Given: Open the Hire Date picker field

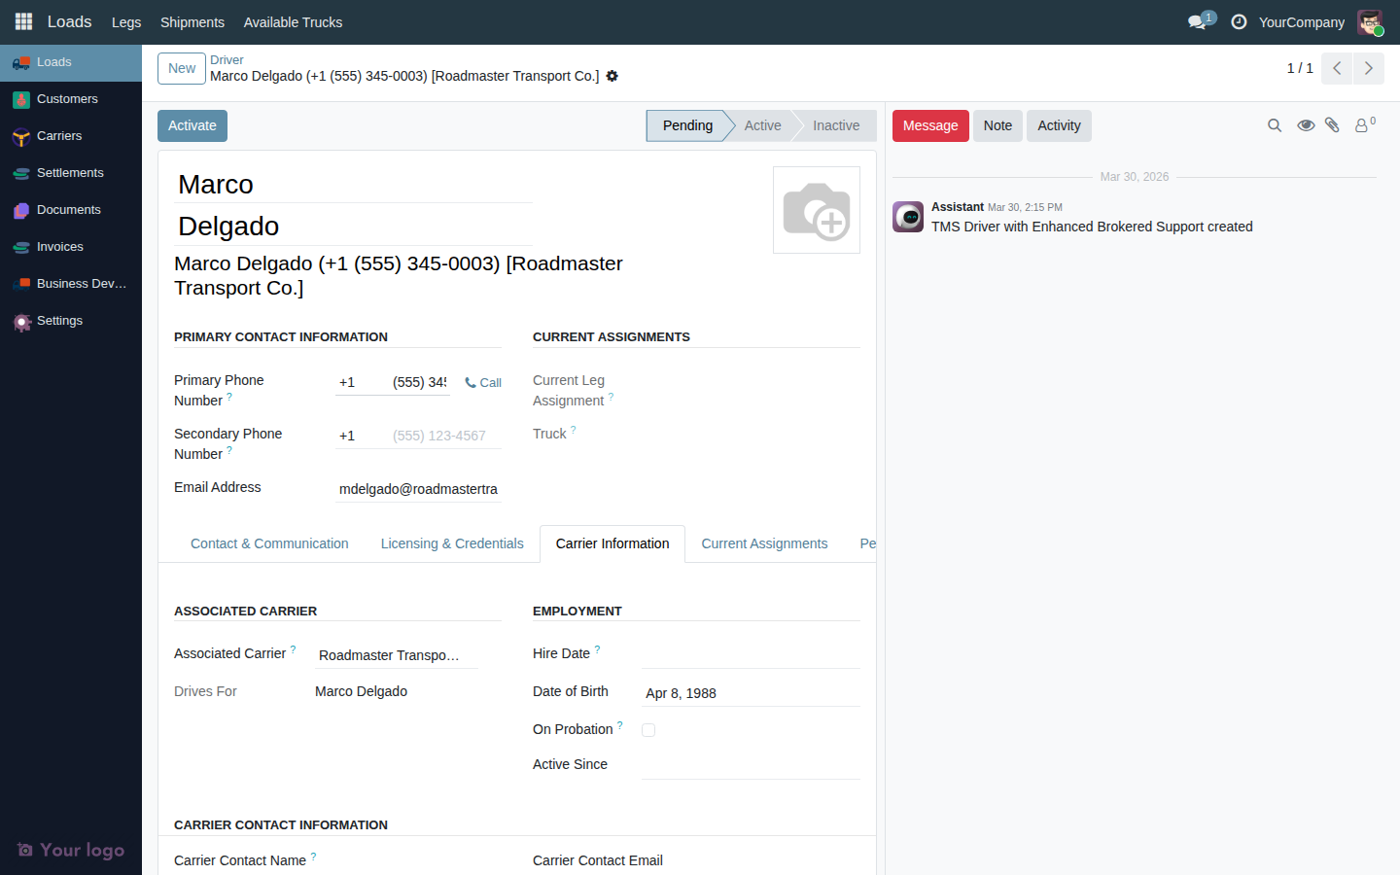Looking at the screenshot, I should click(751, 655).
